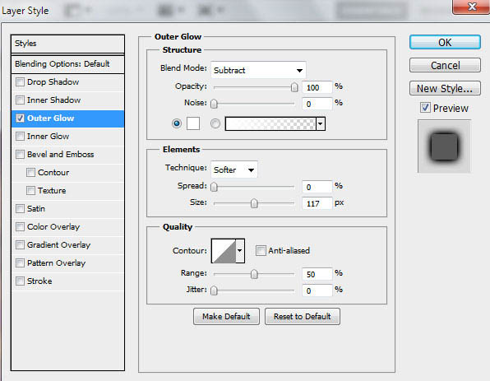Open the glow gradient preview bar
Image resolution: width=490 pixels, height=381 pixels.
click(270, 123)
